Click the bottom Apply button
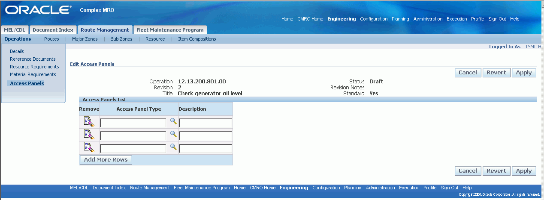 [524, 171]
